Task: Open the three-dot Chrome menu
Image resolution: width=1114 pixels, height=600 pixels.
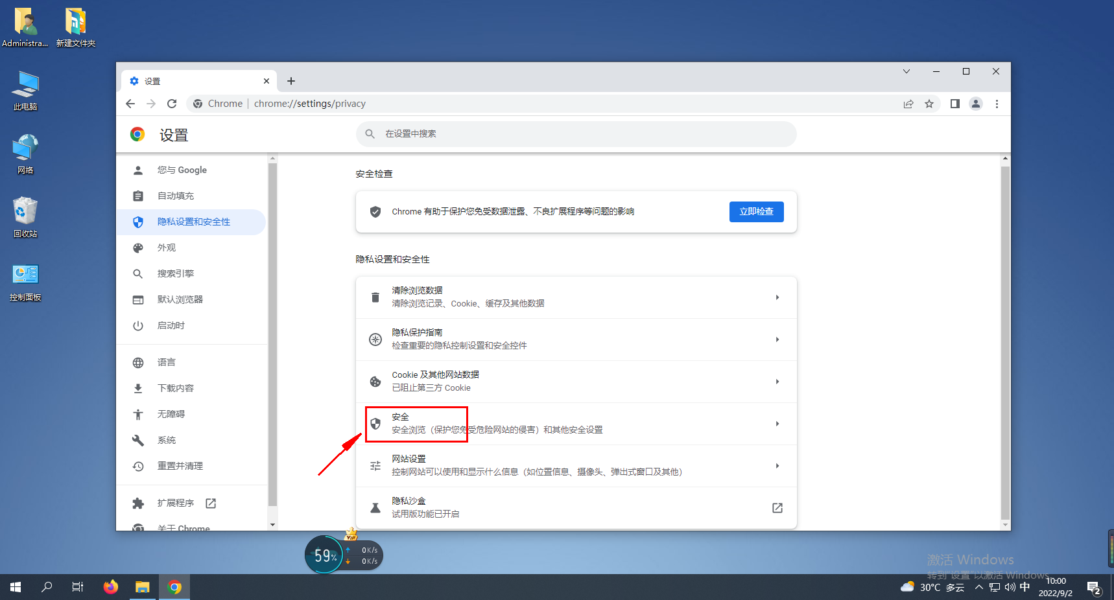Action: [997, 104]
